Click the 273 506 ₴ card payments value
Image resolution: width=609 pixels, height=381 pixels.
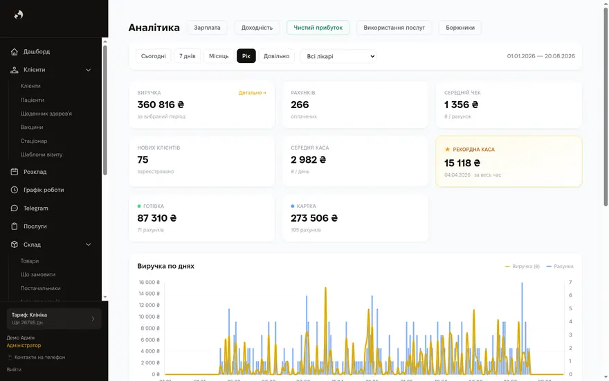[x=313, y=218]
